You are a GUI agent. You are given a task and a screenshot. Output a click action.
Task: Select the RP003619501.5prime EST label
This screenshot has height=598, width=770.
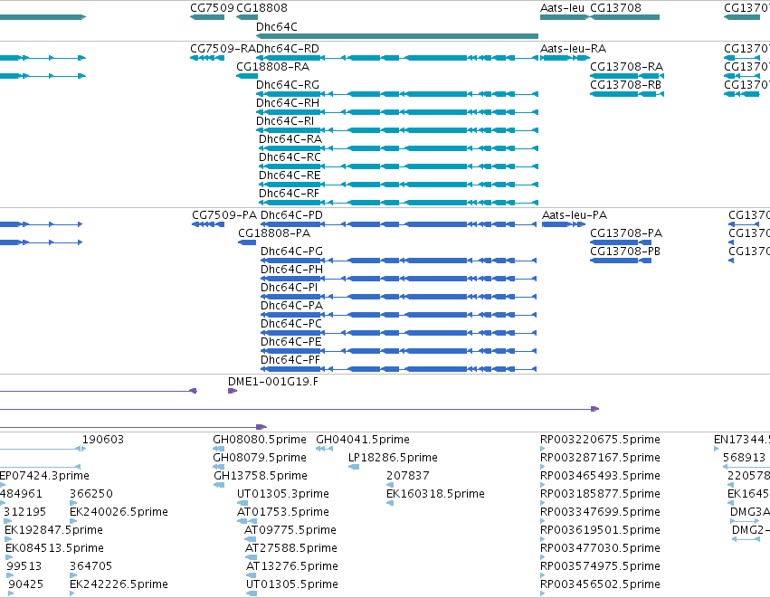(x=600, y=531)
